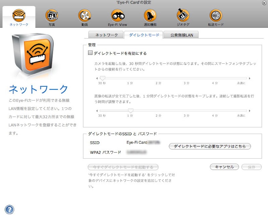Click the 今すぐダイレクトモードを起動する button
Image resolution: width=268 pixels, height=216 pixels.
click(123, 167)
